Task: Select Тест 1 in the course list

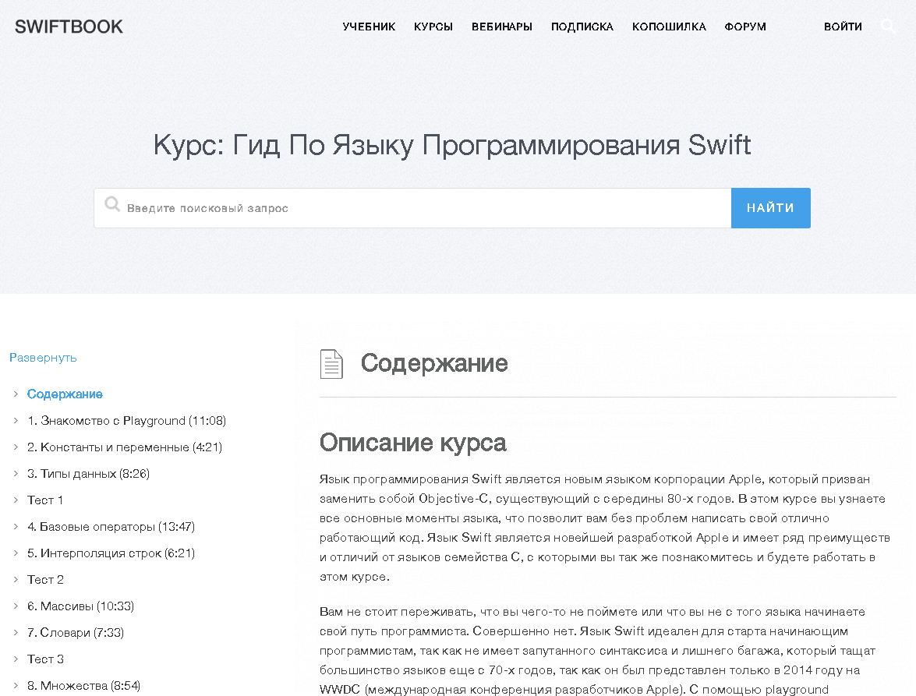Action: (x=45, y=500)
